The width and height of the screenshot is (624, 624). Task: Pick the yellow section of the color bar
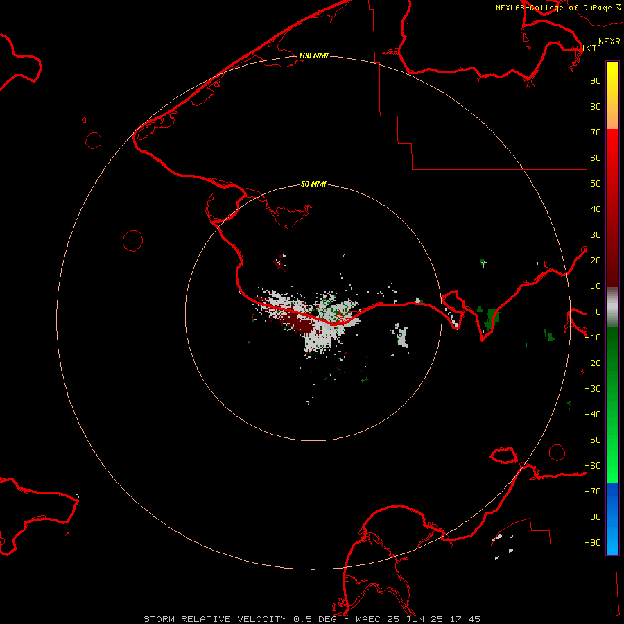(x=612, y=96)
